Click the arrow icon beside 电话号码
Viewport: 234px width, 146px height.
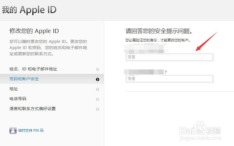[98, 99]
